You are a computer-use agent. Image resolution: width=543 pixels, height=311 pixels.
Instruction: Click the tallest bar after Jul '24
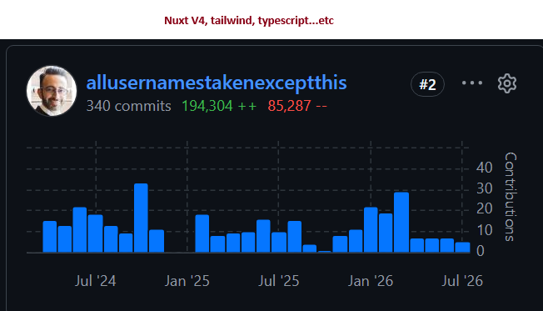(x=141, y=218)
